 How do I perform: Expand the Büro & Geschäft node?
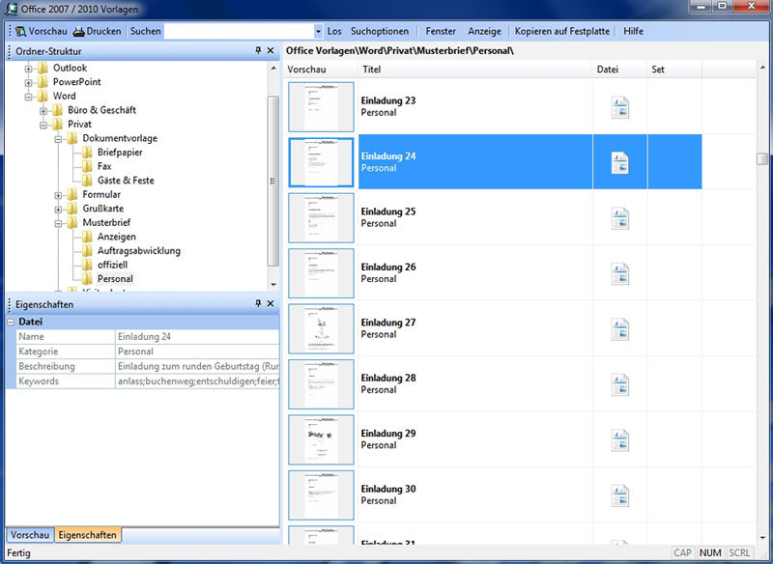click(43, 111)
